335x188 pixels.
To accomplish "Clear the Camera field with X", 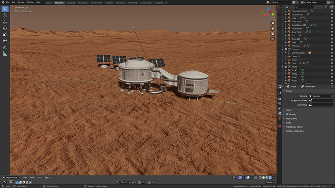I will 332,96.
